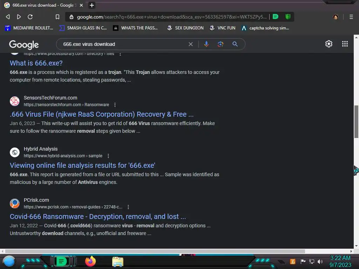Click into the Google search input field
The height and width of the screenshot is (269, 359).
[124, 44]
